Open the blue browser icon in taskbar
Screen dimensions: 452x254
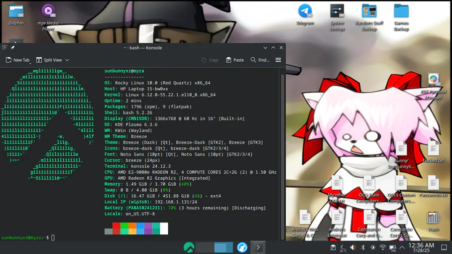[242, 247]
